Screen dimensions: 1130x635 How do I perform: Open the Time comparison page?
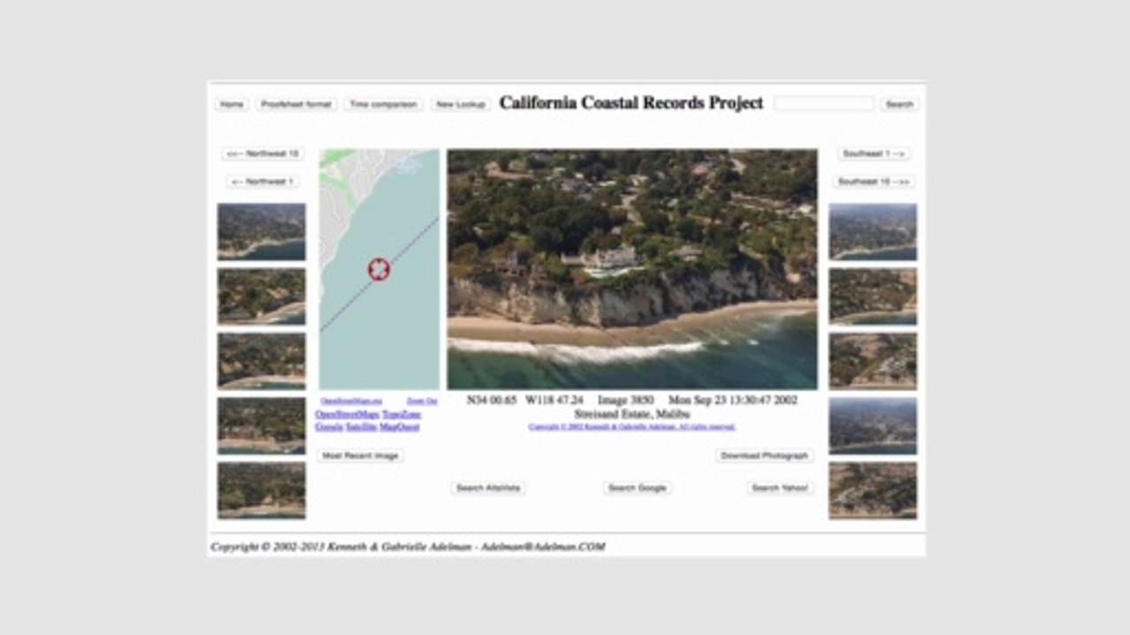point(383,104)
